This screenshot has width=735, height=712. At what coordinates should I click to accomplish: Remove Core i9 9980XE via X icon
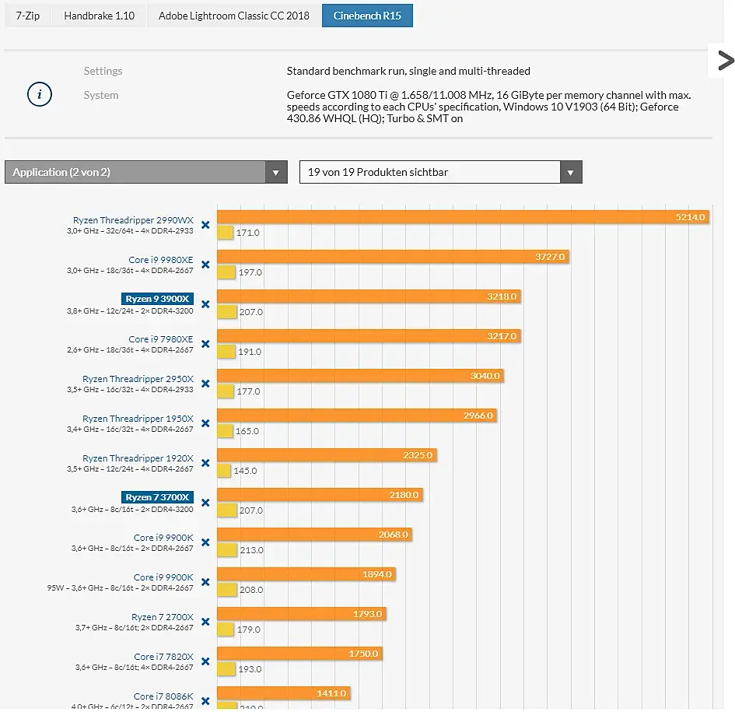point(205,265)
